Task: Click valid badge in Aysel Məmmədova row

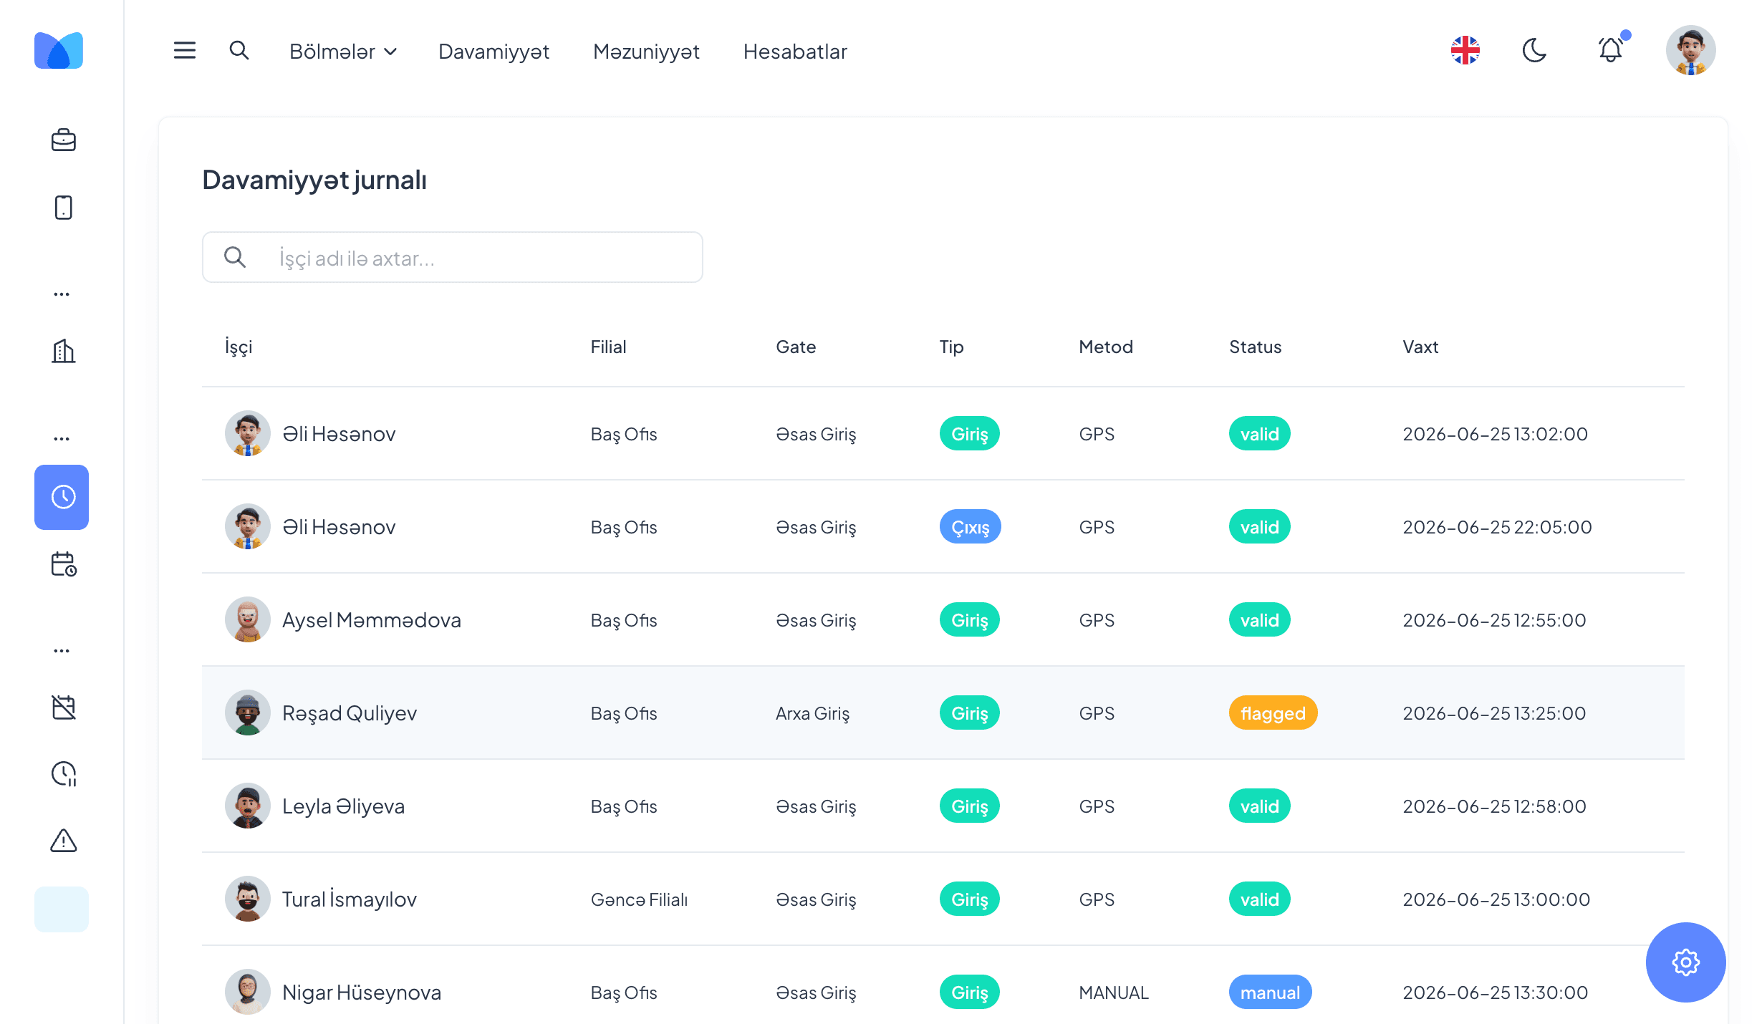Action: pyautogui.click(x=1260, y=620)
